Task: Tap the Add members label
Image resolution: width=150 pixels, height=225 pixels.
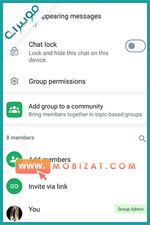Action: pos(49,160)
